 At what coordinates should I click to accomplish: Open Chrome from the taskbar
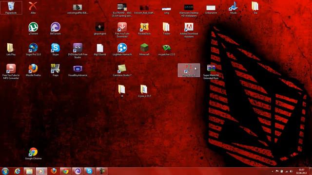65,171
